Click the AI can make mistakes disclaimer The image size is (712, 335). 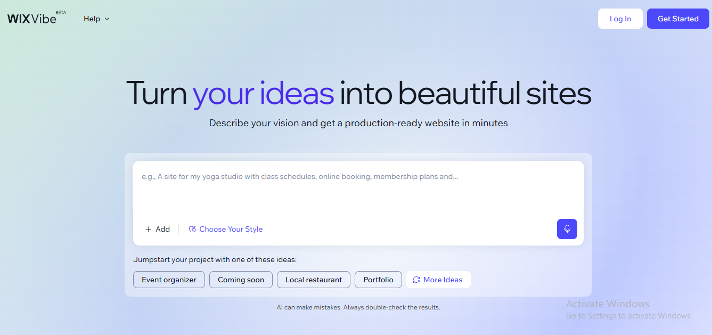358,307
